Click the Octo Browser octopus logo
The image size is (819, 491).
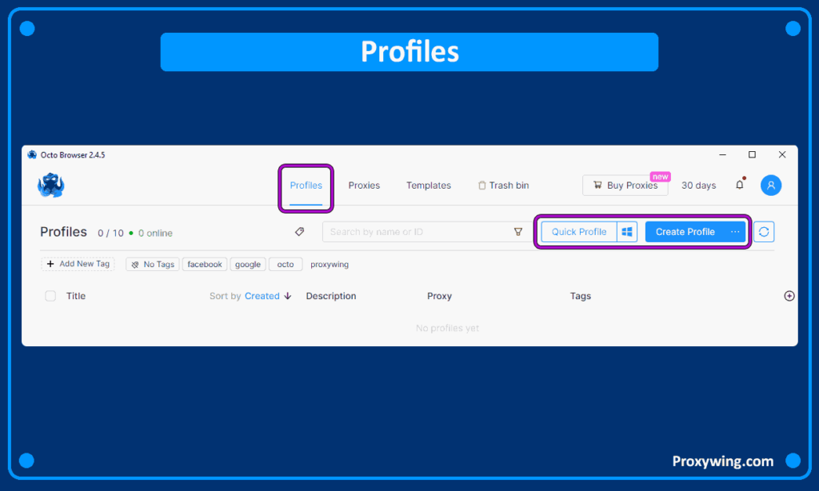pyautogui.click(x=50, y=186)
